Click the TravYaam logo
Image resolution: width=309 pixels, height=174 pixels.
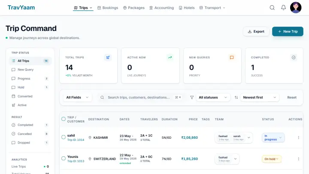[21, 7]
